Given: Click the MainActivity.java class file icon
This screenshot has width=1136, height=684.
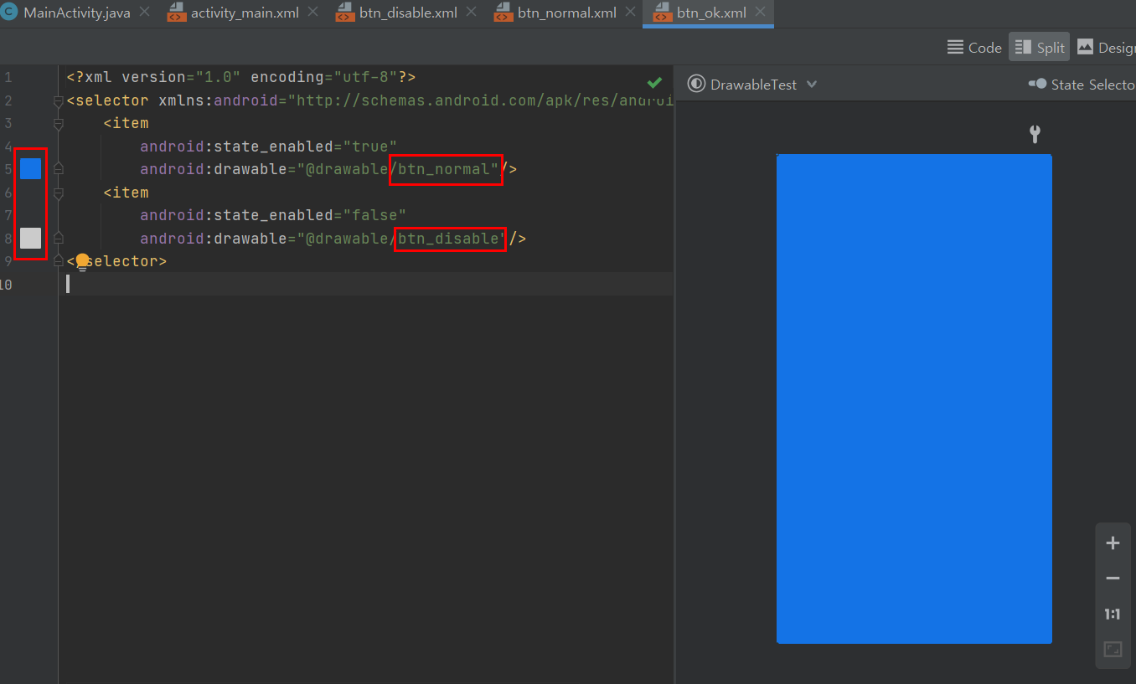Looking at the screenshot, I should click(x=9, y=13).
